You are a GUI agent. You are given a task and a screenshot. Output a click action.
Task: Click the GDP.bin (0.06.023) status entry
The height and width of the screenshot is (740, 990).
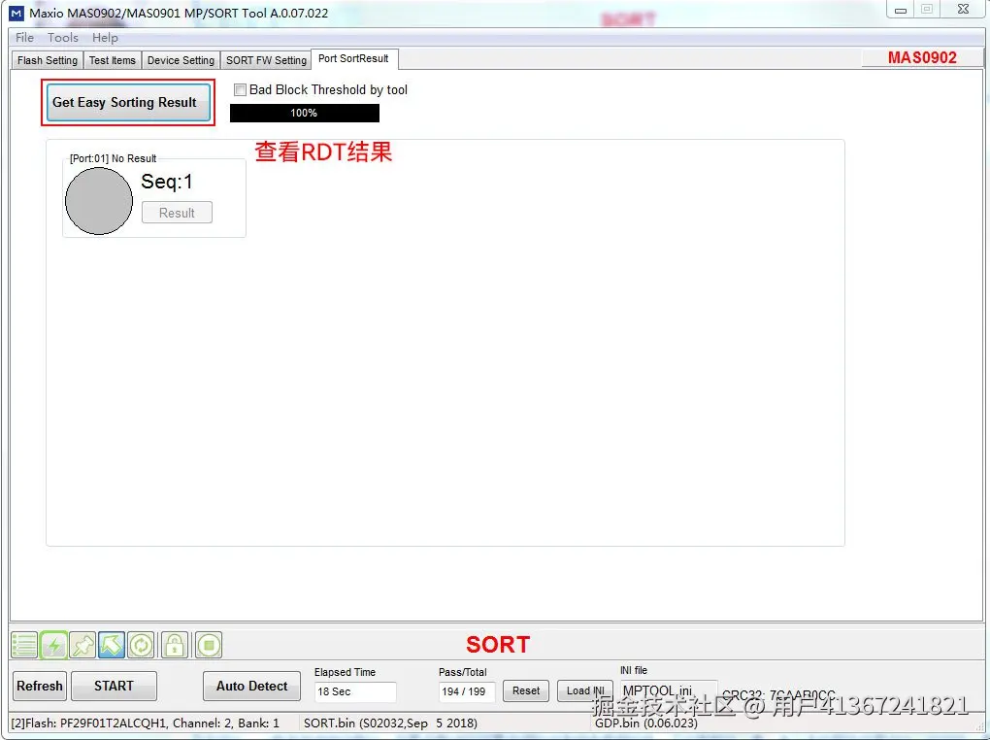[645, 723]
